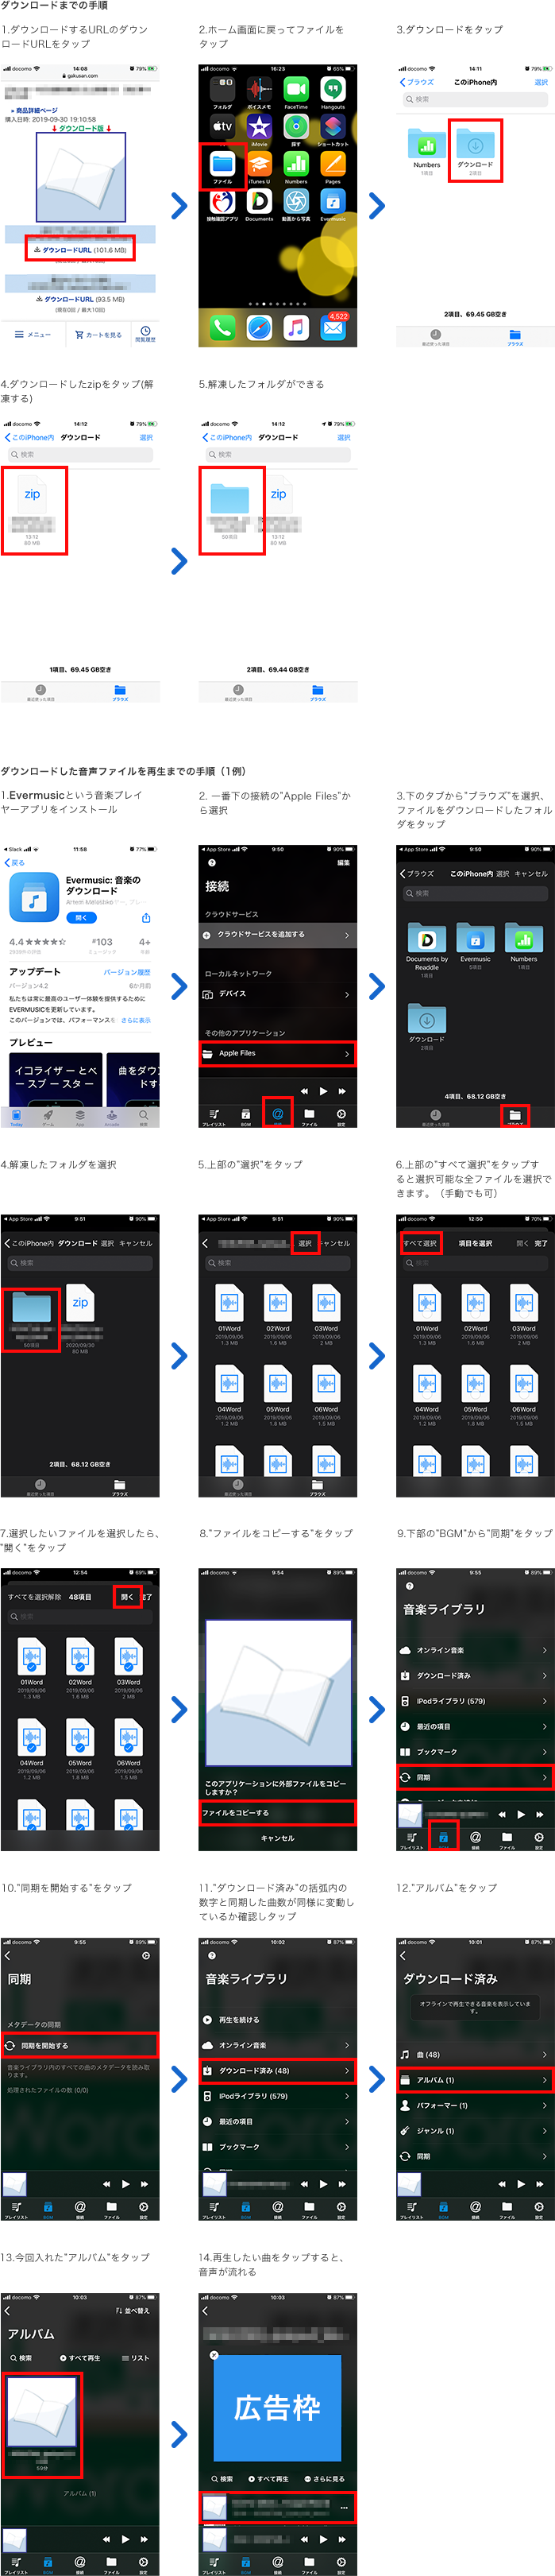Open the settings gear on the 同期 screen
555x2576 pixels.
(x=146, y=1955)
